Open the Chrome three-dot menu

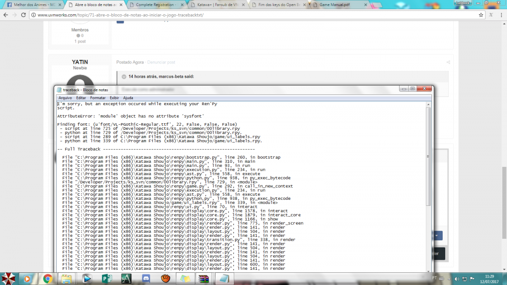501,15
